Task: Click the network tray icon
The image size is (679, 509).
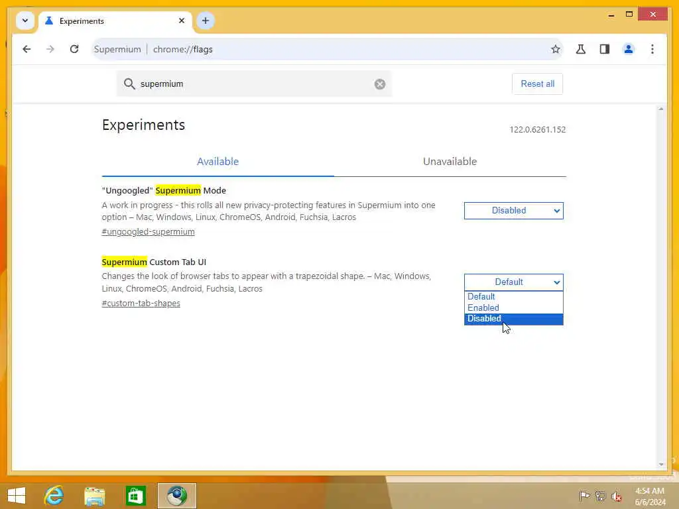Action: pyautogui.click(x=599, y=496)
